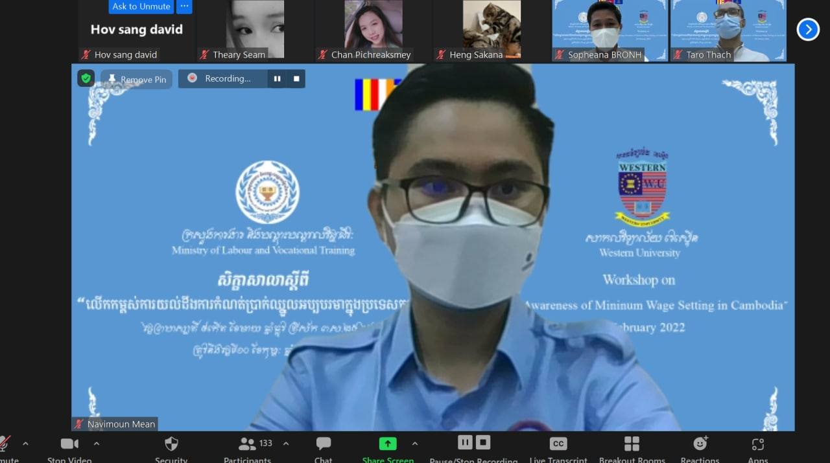This screenshot has width=830, height=463.
Task: Expand Share Screen options arrow
Action: (415, 444)
